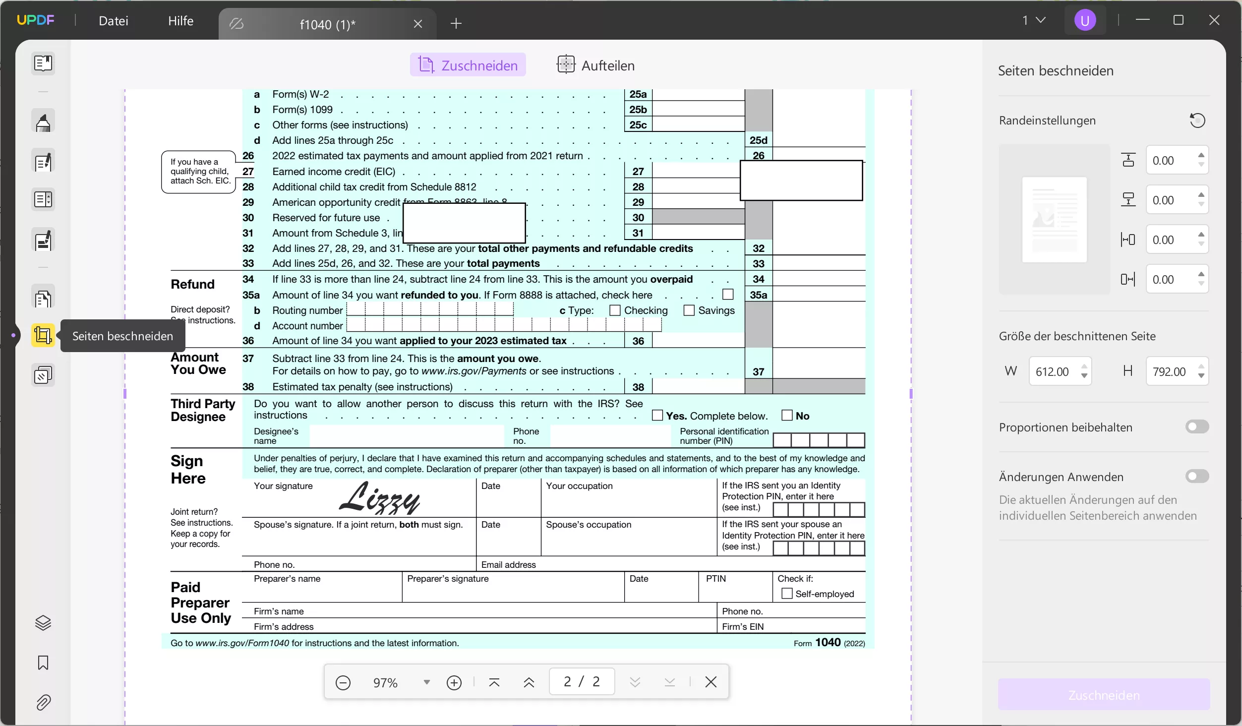Add a new tab with plus button

[456, 23]
